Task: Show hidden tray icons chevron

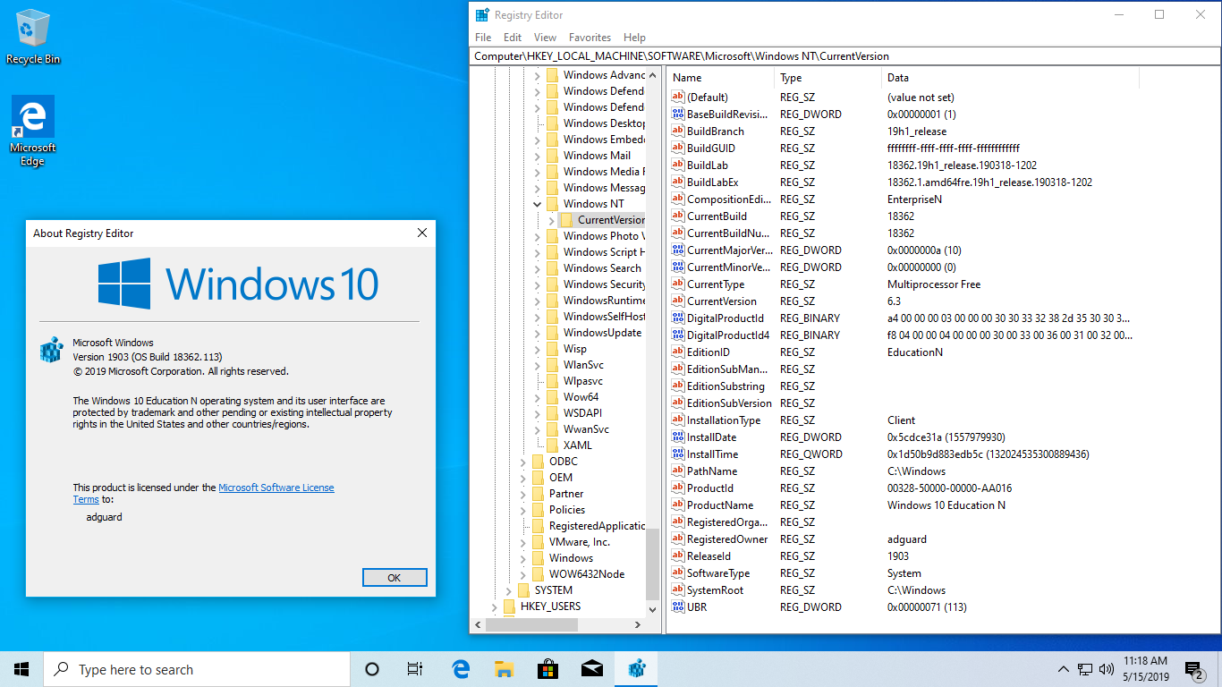Action: [1064, 669]
